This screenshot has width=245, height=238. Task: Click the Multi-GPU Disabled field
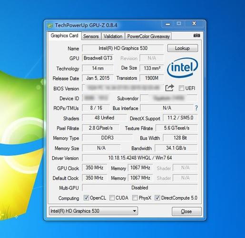(140, 188)
